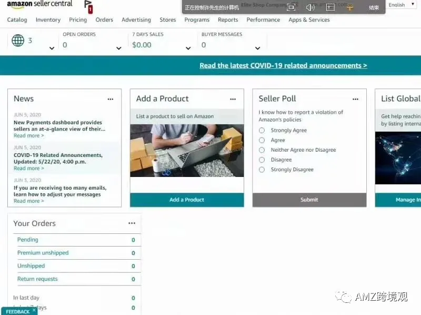Select the Strongly Agree radio option
This screenshot has height=315, width=421.
pos(262,130)
